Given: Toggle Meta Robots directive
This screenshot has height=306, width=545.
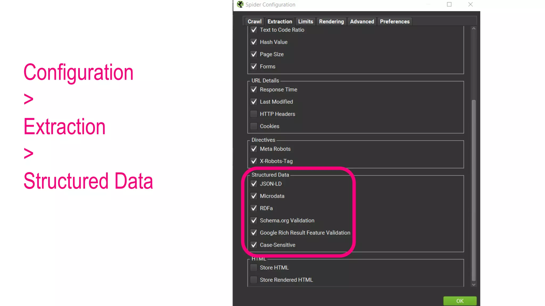Looking at the screenshot, I should (x=254, y=149).
